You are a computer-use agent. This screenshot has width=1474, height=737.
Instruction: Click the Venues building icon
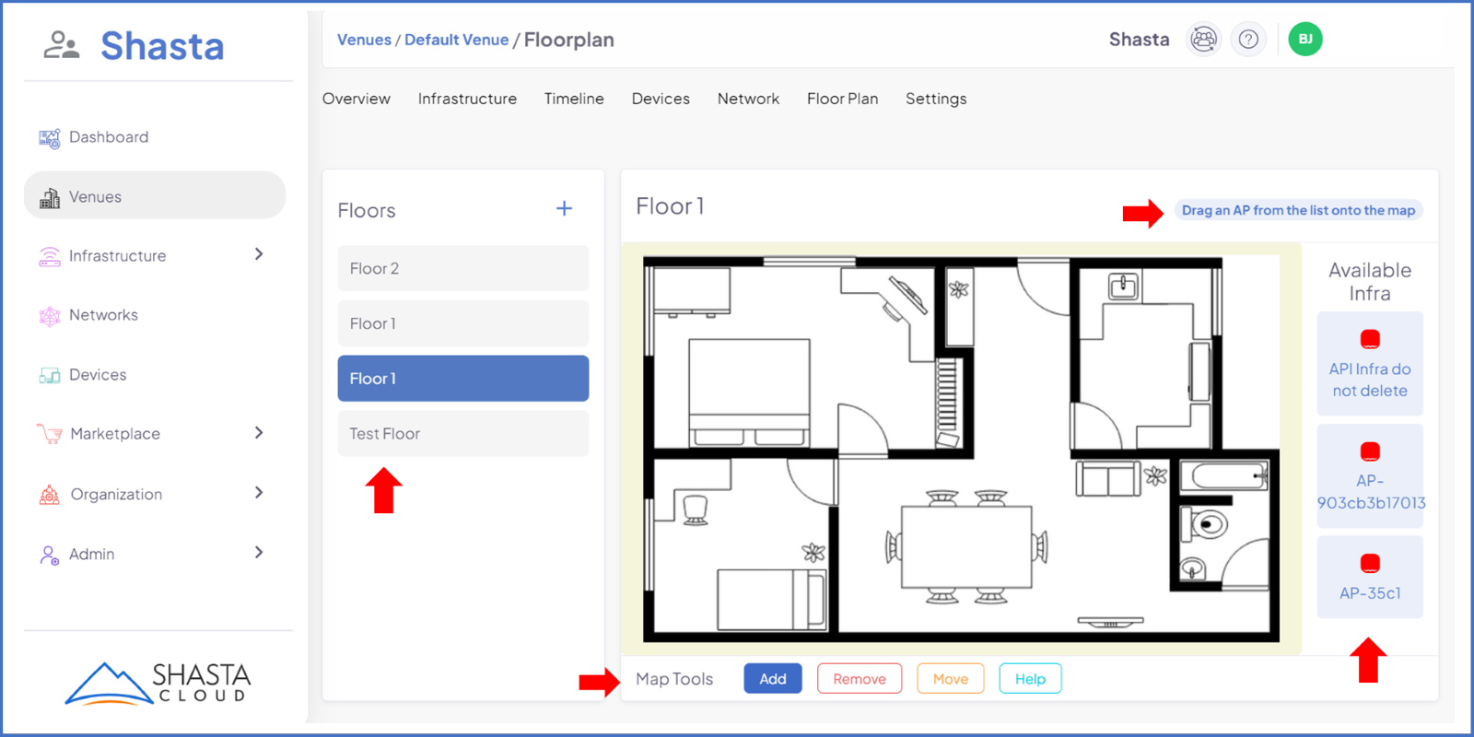[x=50, y=197]
